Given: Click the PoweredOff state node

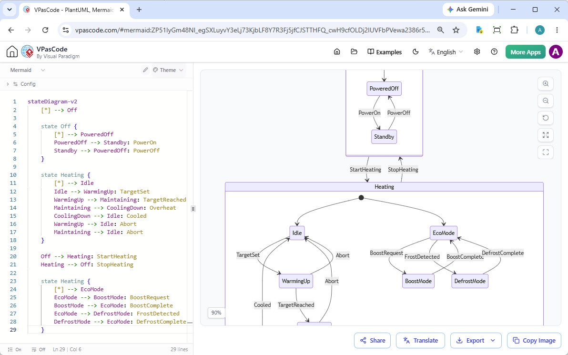Looking at the screenshot, I should 384,89.
